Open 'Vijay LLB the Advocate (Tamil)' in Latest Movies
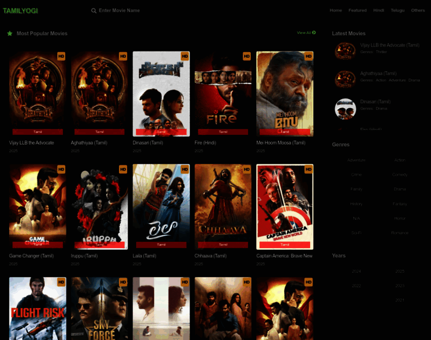The width and height of the screenshot is (431, 340). point(390,45)
